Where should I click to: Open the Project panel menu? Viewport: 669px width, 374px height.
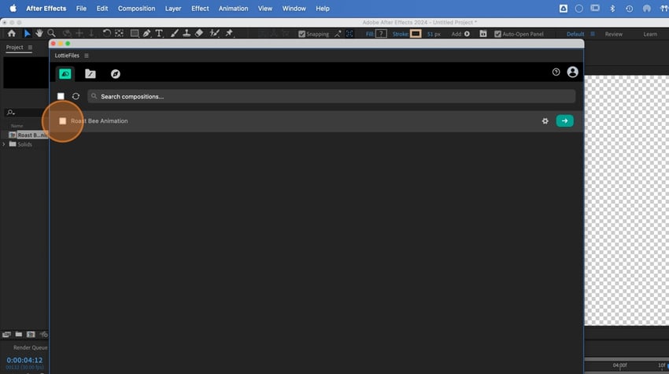(x=30, y=47)
